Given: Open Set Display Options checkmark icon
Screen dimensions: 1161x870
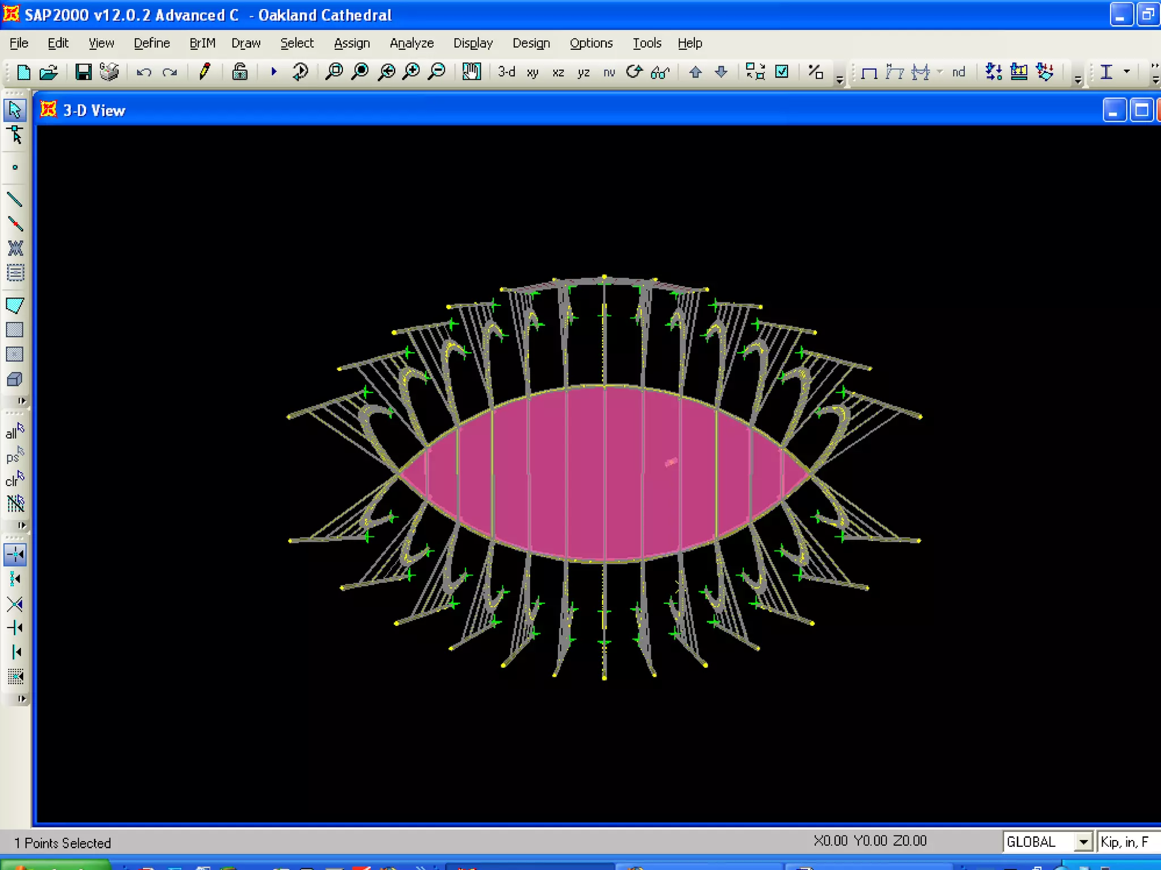Looking at the screenshot, I should [782, 72].
